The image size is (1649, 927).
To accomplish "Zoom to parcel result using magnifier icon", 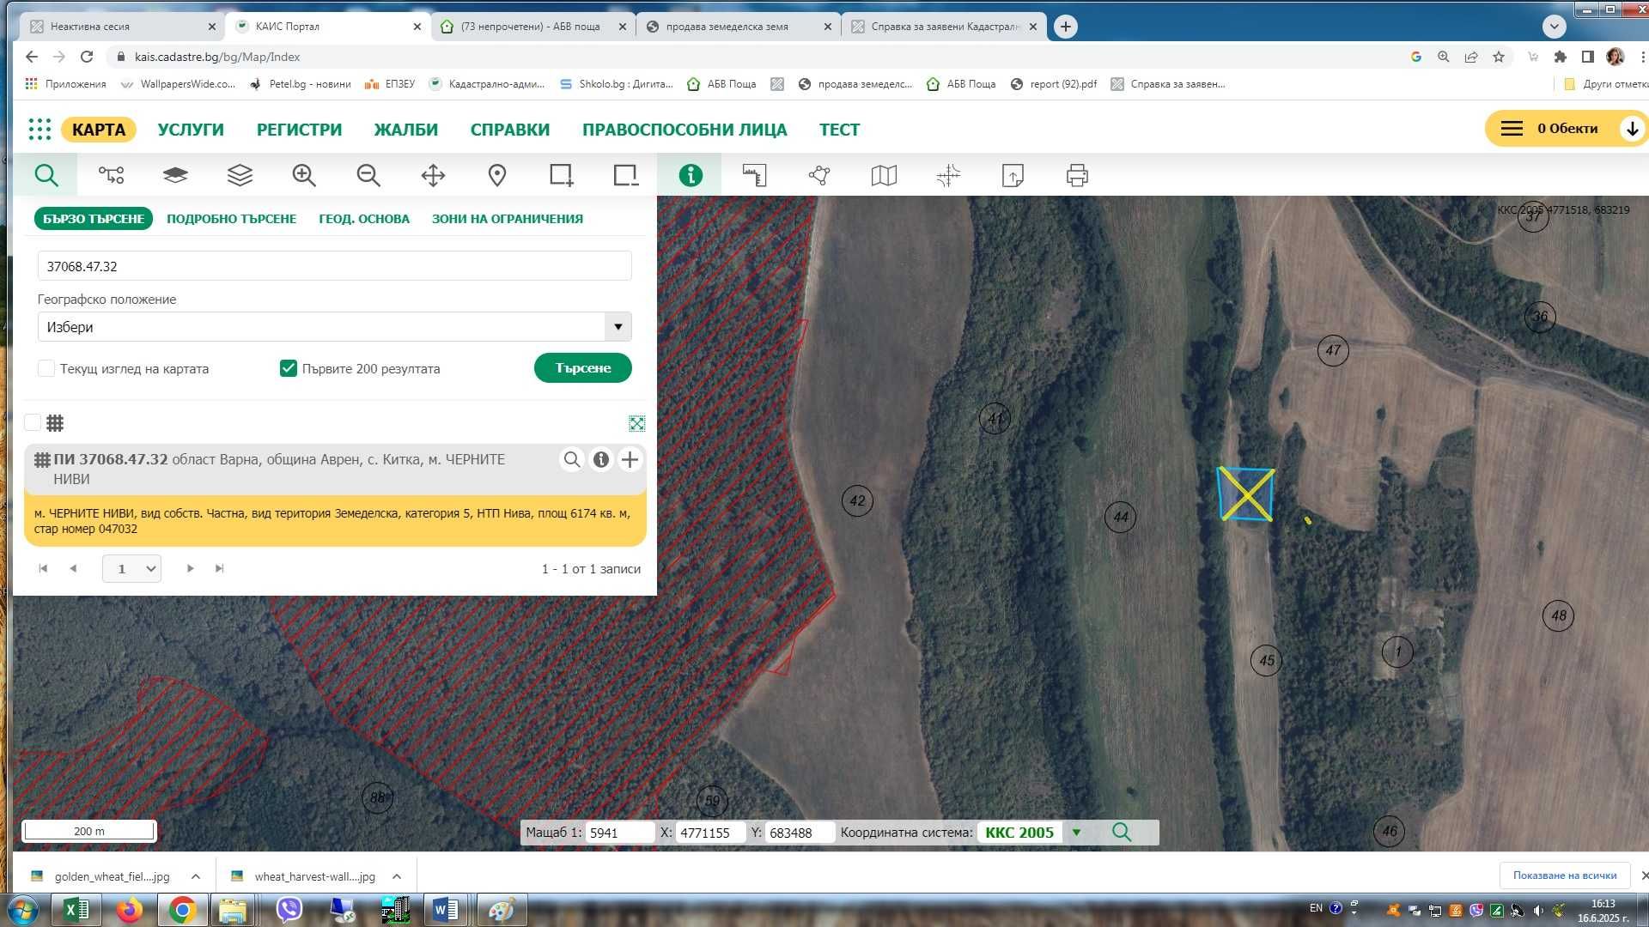I will (x=572, y=460).
